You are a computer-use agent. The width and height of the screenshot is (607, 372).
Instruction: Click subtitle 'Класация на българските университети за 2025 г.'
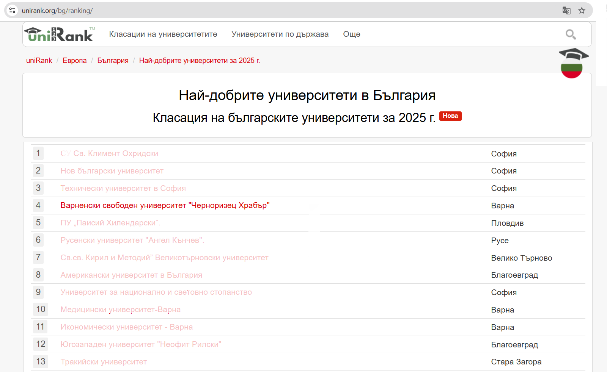click(294, 118)
